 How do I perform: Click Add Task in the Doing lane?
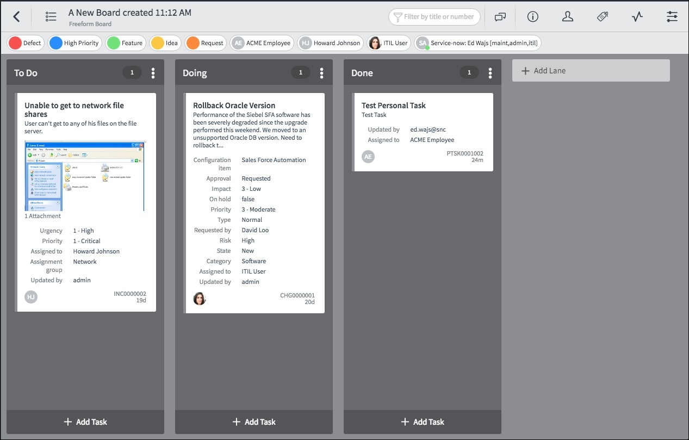254,422
